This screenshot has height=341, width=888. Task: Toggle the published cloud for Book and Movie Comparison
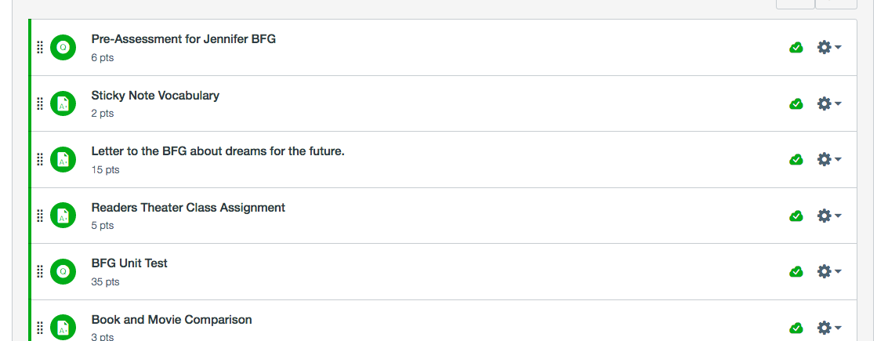point(796,328)
